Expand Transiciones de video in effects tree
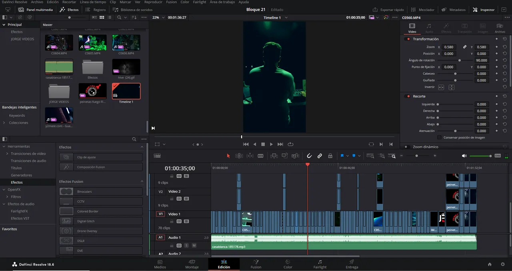This screenshot has height=271, width=512. click(x=7, y=153)
